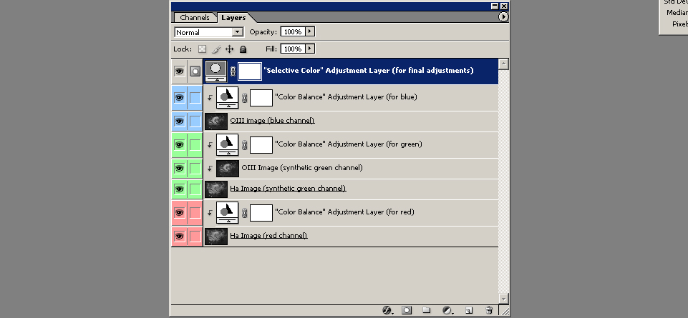Viewport: 688px width, 318px height.
Task: Create a new layer group folder
Action: [x=427, y=311]
